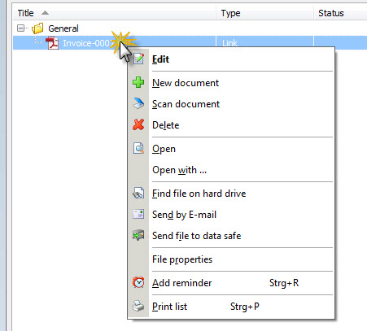Click the data safe icon
Viewport: 367px width, 331px height.
click(x=138, y=235)
